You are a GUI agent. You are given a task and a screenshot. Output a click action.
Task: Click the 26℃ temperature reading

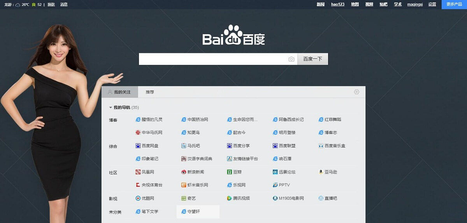pos(25,5)
